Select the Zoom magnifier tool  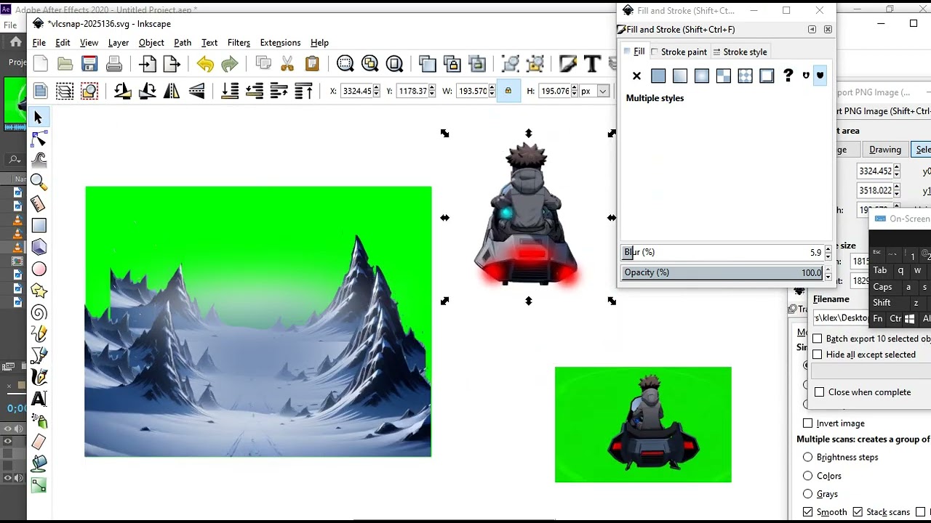(39, 182)
